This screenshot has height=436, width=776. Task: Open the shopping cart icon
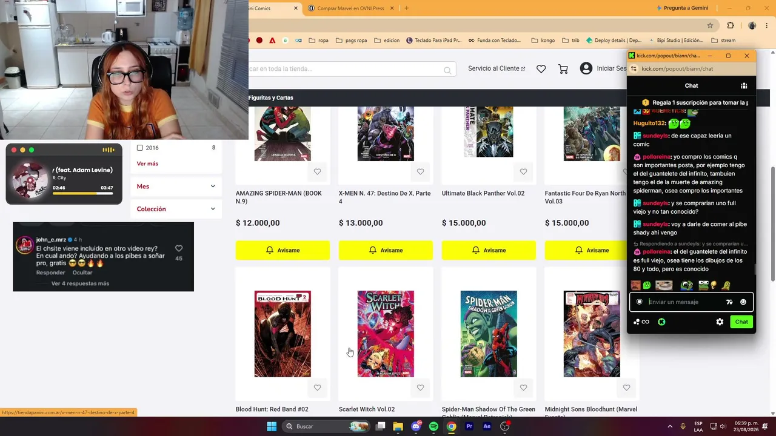click(563, 69)
